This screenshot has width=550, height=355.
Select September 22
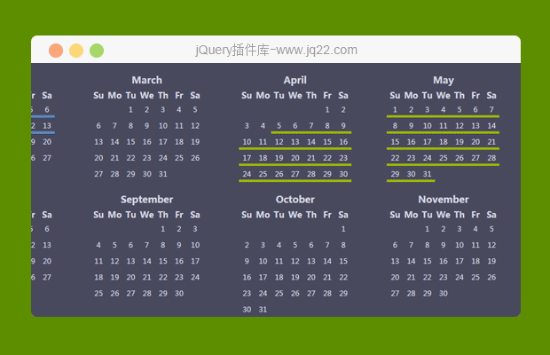click(162, 278)
